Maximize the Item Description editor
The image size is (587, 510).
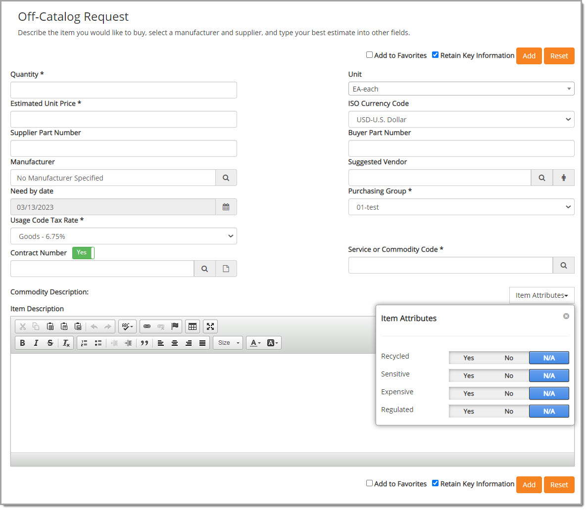pos(210,326)
